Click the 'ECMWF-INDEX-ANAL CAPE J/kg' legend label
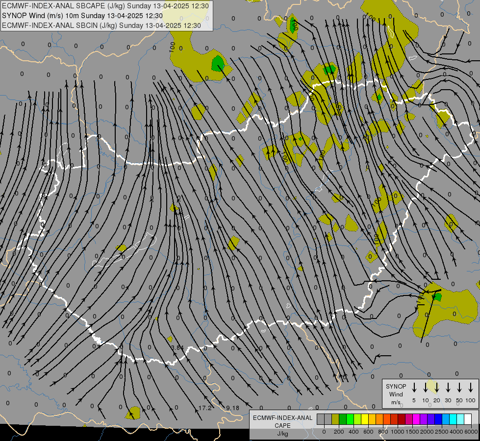 [x=282, y=425]
